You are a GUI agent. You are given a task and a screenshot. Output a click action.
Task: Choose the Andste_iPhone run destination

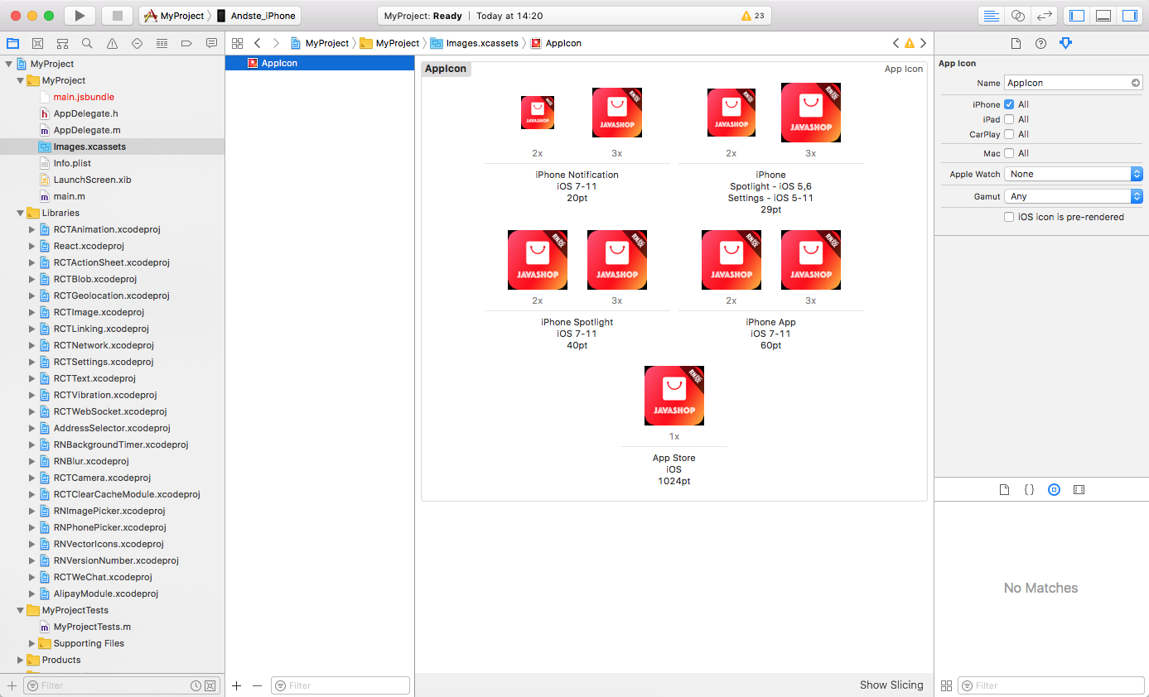tap(256, 16)
